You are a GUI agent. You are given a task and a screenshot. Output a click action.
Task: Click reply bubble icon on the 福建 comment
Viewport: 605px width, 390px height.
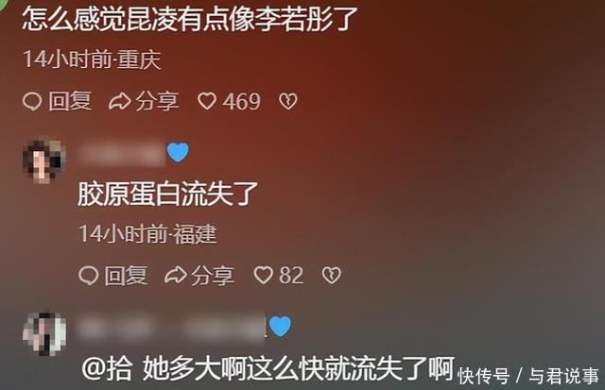(x=88, y=276)
